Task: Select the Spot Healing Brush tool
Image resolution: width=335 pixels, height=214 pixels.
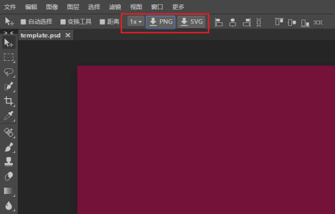Action: pyautogui.click(x=8, y=133)
